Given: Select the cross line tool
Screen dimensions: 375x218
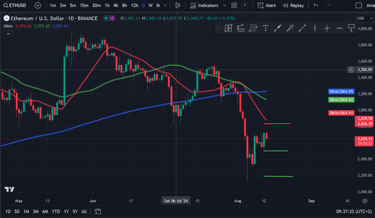Looking at the screenshot, I should (x=327, y=28).
